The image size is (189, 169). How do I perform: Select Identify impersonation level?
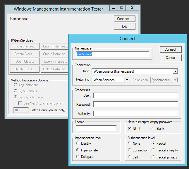pos(78,144)
